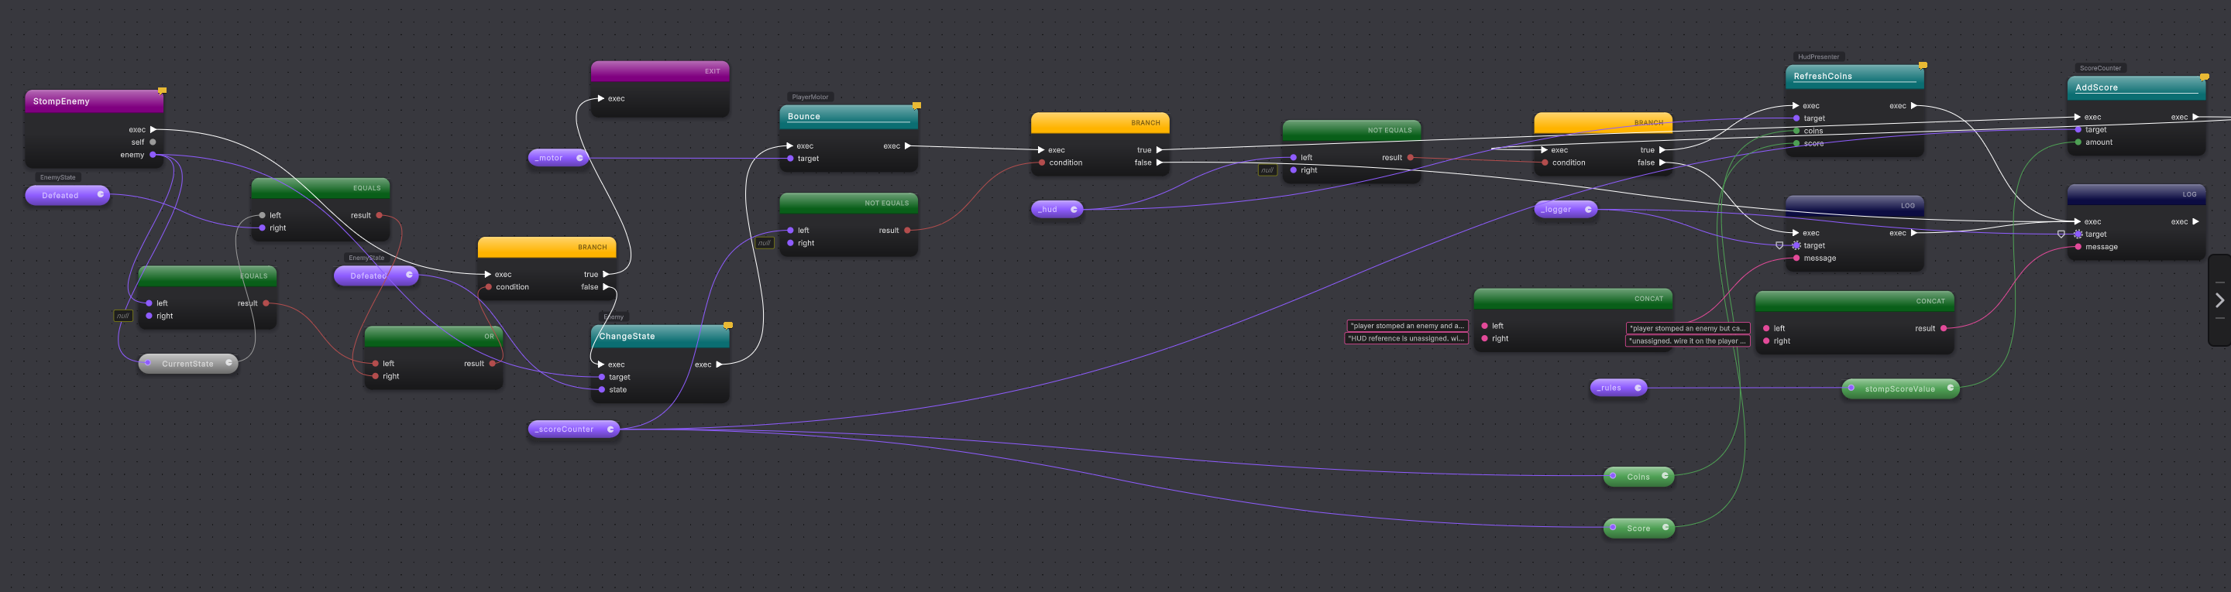
Task: Select the OR node header
Action: click(434, 337)
